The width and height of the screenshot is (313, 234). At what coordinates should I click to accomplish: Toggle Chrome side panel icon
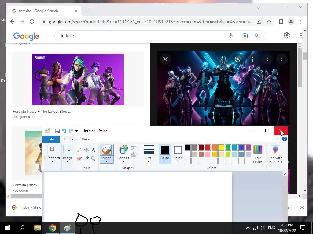pyautogui.click(x=281, y=22)
